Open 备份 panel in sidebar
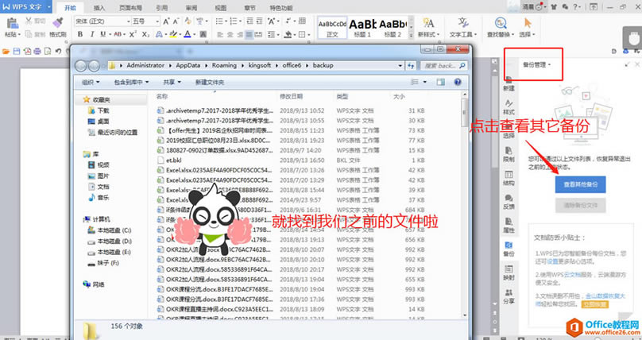 click(509, 249)
